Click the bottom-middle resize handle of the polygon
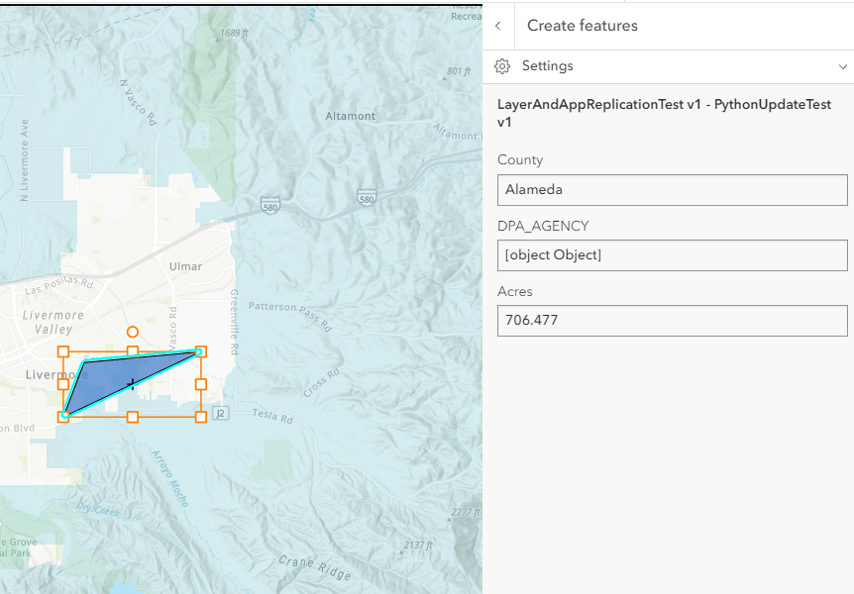Screen dimensions: 854x594 (x=132, y=417)
